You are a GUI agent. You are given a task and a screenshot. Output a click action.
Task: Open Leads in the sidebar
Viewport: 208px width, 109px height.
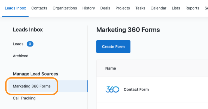(x=18, y=44)
